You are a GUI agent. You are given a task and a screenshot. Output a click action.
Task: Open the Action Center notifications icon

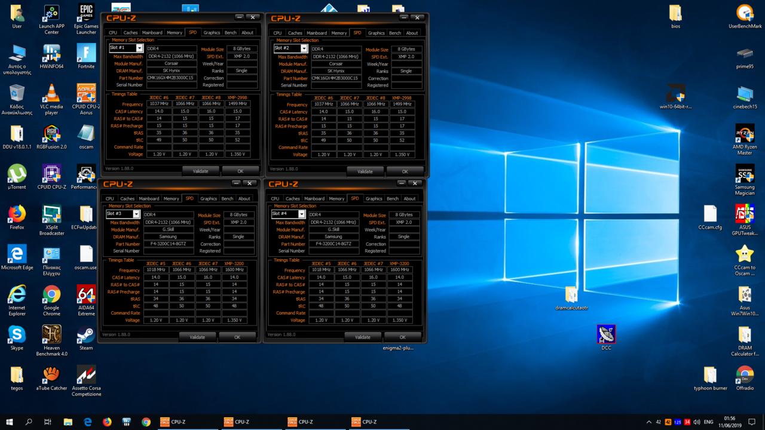(x=752, y=422)
